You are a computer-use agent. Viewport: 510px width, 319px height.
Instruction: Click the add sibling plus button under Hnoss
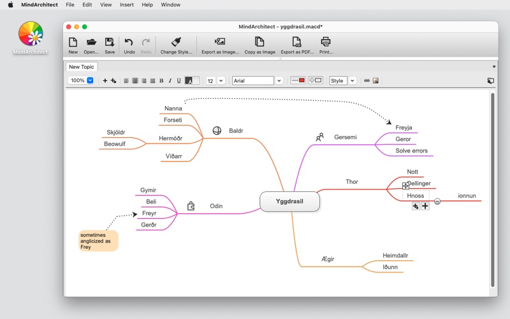(x=425, y=206)
